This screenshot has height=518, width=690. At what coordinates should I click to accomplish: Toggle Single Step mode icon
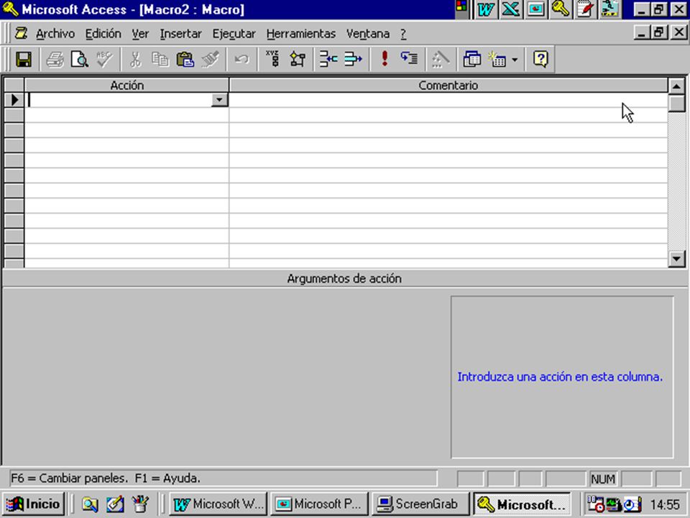click(409, 59)
